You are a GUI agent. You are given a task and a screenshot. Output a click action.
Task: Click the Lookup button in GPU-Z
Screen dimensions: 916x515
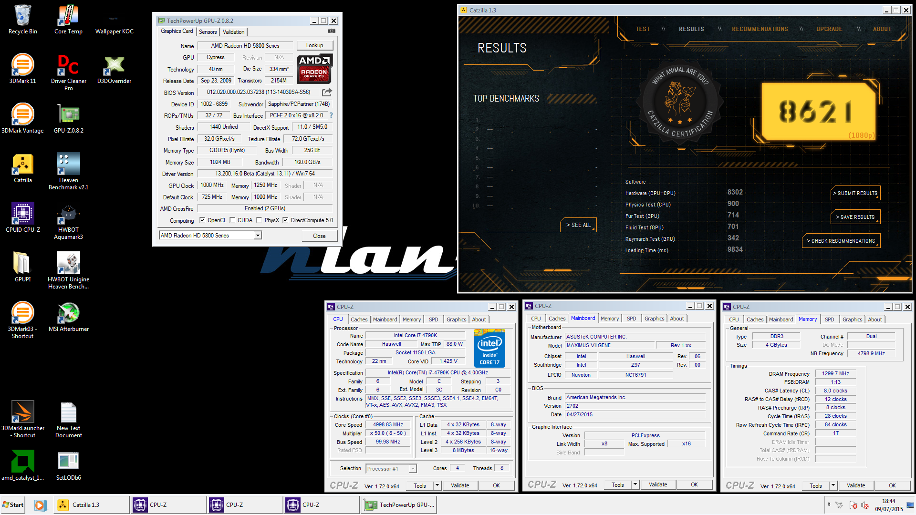pyautogui.click(x=314, y=45)
